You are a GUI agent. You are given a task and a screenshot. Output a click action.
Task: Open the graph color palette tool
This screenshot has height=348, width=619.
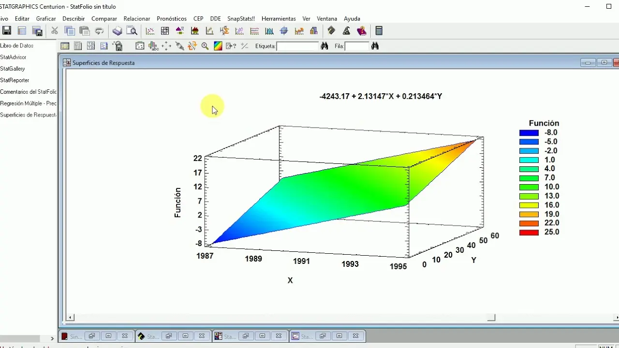(x=218, y=46)
